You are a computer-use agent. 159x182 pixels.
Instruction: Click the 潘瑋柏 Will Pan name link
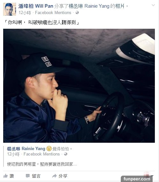(36, 6)
